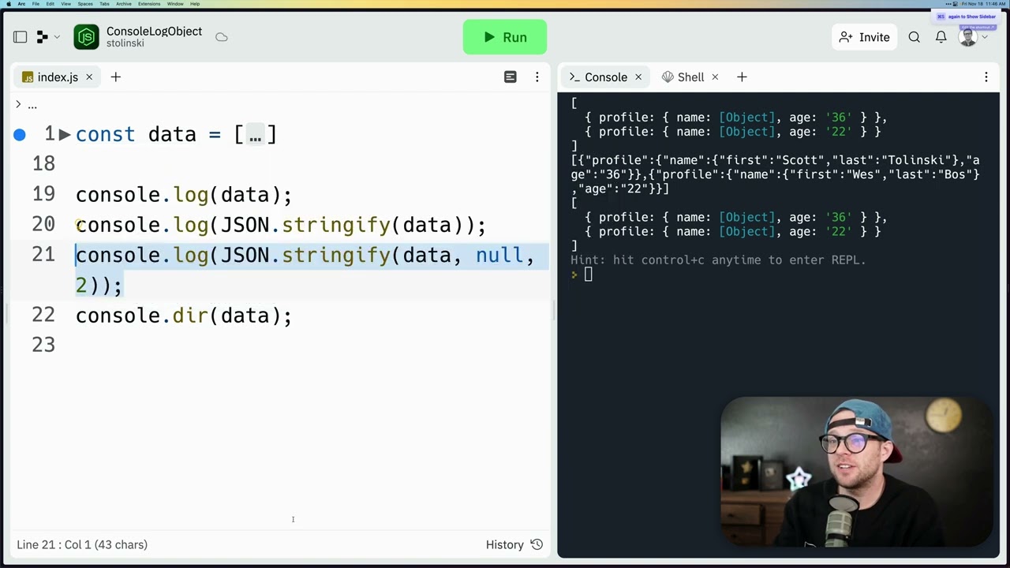The height and width of the screenshot is (568, 1010).
Task: Open the editor pane options menu
Action: pos(537,77)
